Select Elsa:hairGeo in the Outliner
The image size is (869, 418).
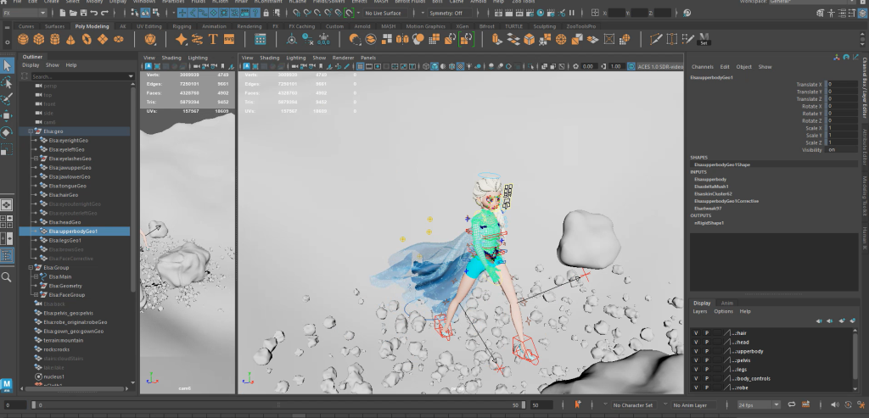63,195
